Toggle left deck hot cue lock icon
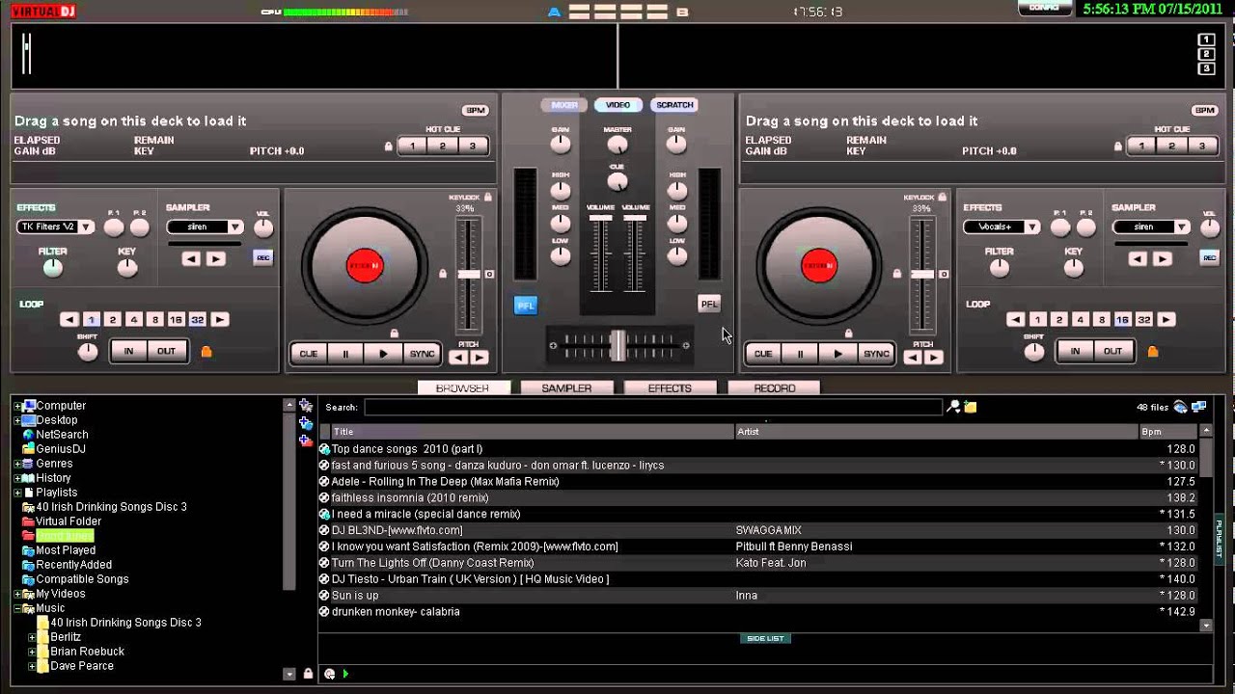This screenshot has width=1235, height=694. [389, 147]
